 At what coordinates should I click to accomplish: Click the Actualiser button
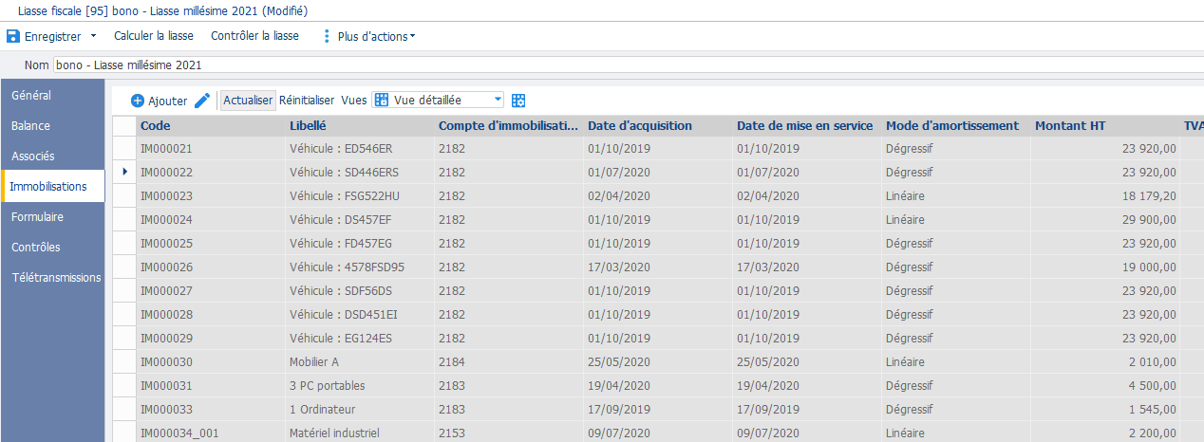[248, 100]
